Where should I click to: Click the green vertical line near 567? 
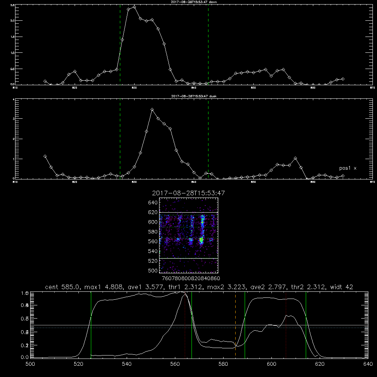point(192,325)
